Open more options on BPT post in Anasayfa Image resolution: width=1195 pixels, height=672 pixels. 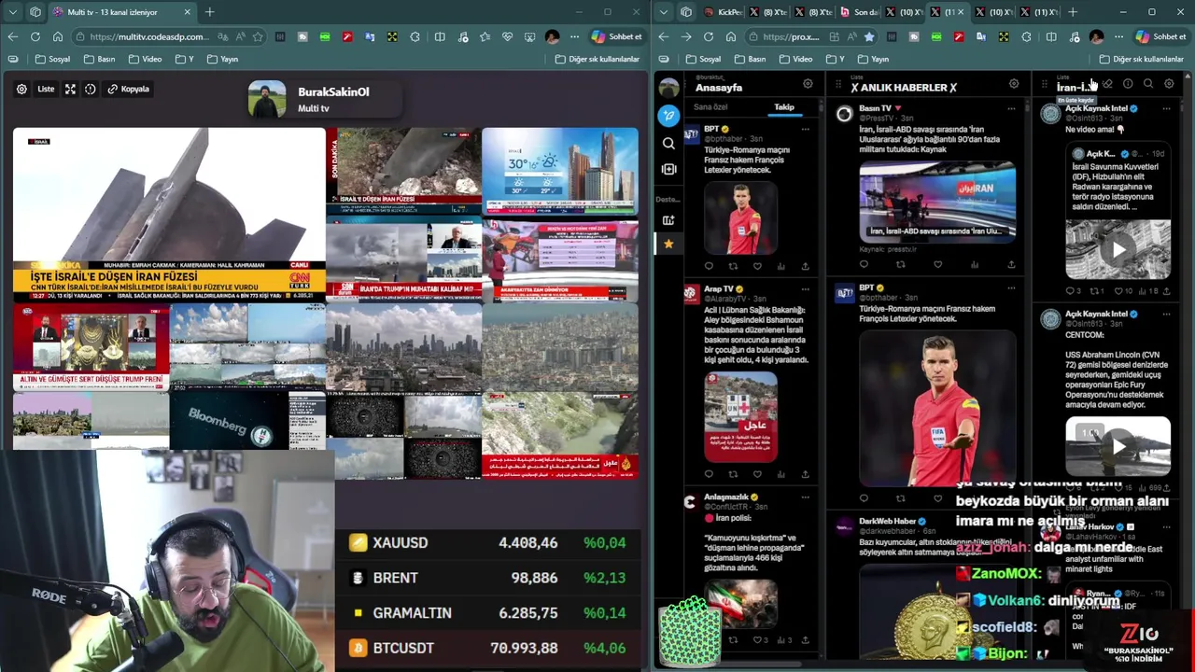(x=806, y=129)
